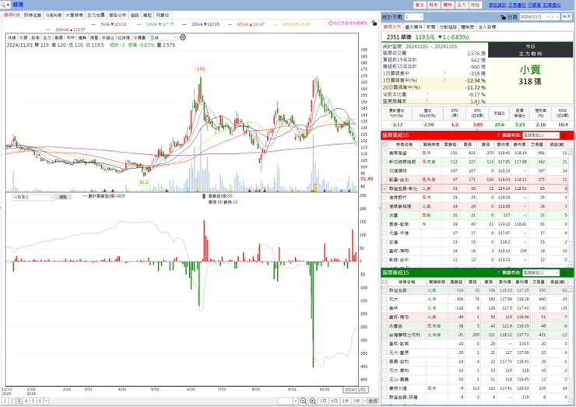Click the 20MA legend color line
Viewport: 576px width, 407px height.
pos(185,24)
